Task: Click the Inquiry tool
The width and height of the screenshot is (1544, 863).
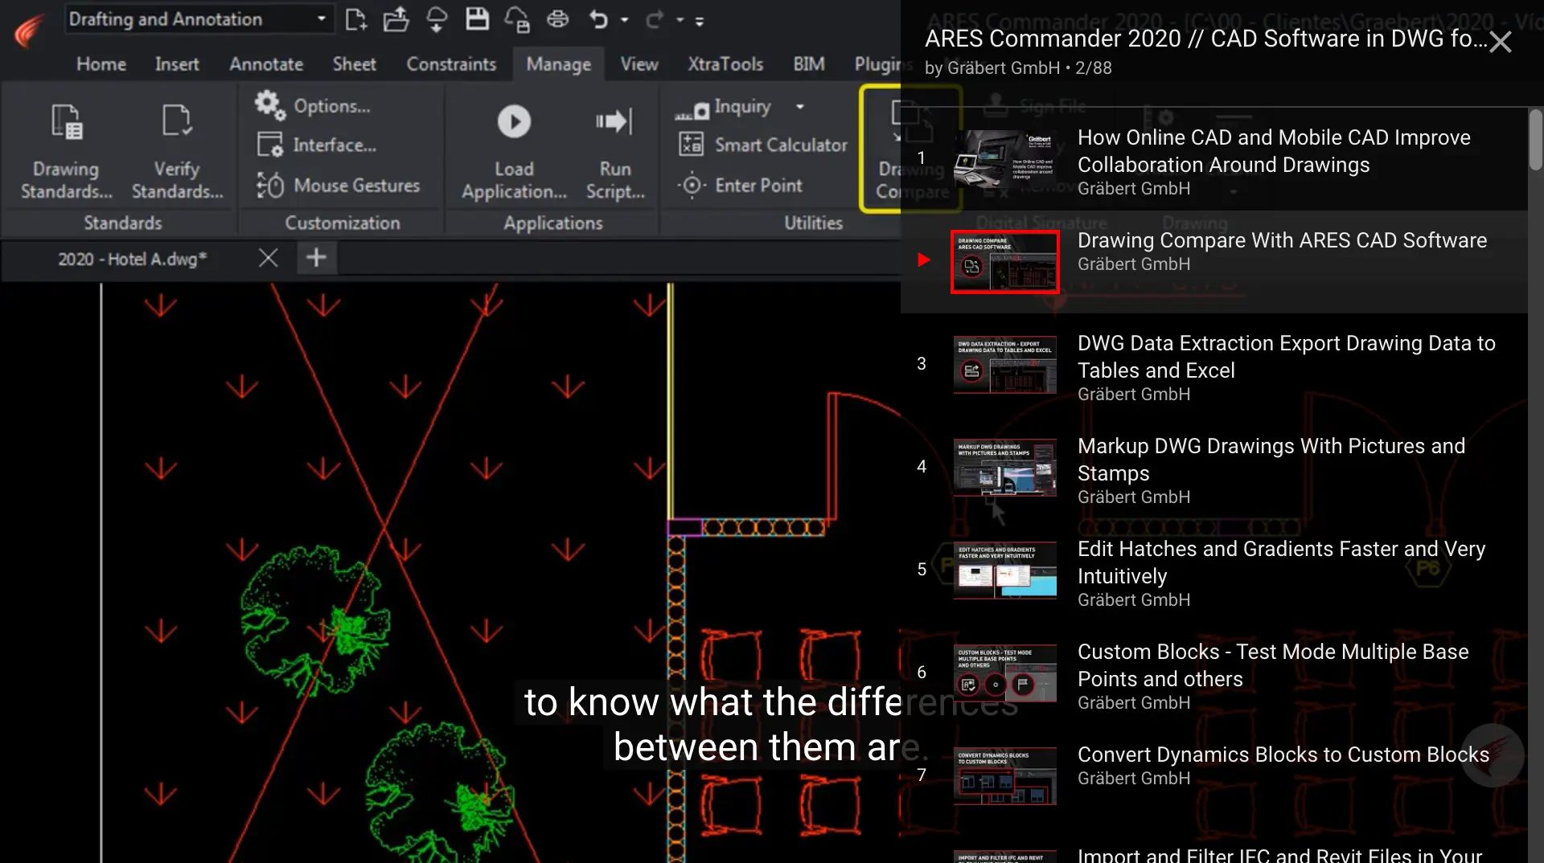Action: pyautogui.click(x=724, y=106)
